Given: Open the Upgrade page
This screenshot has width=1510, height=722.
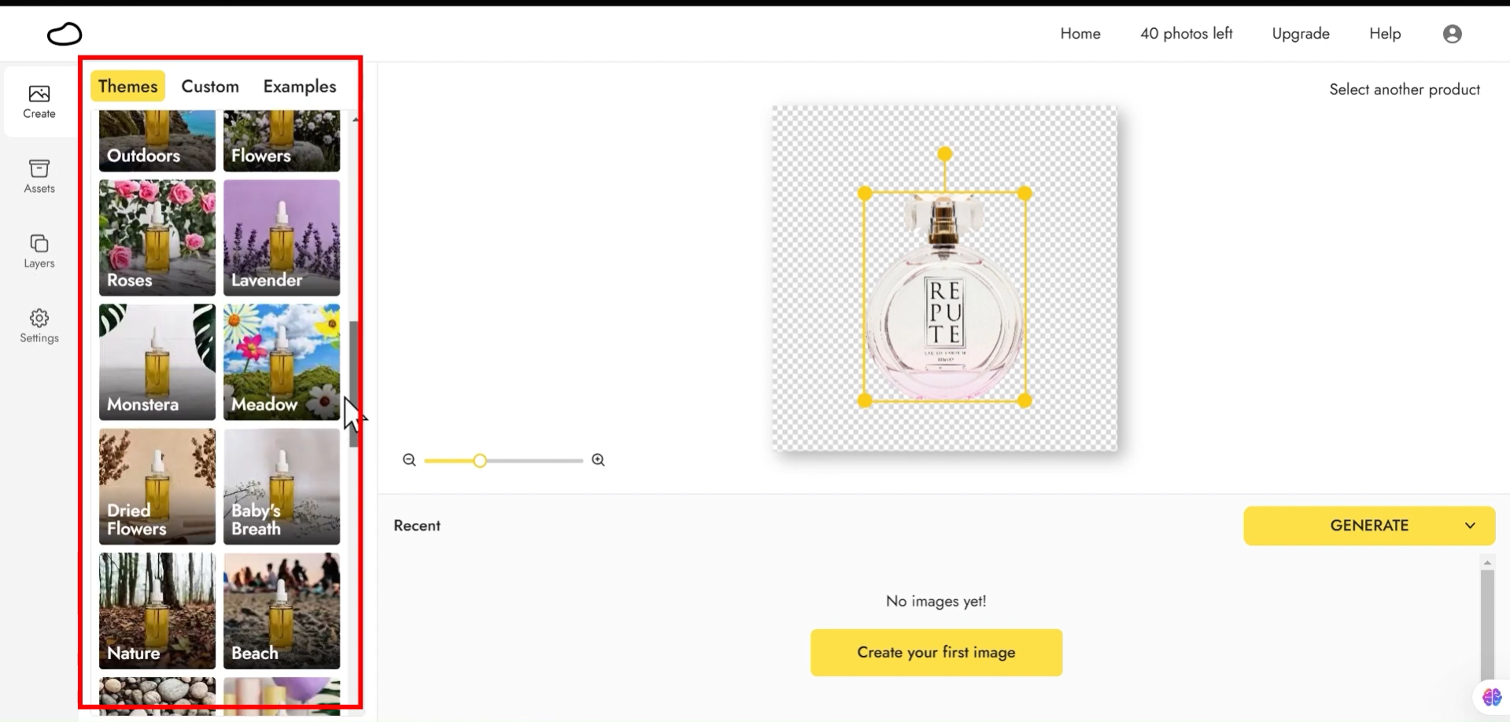Looking at the screenshot, I should click(1301, 34).
